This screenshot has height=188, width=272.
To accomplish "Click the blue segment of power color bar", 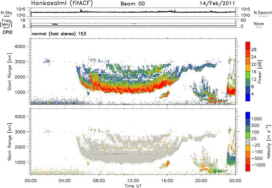I will click(x=248, y=97).
